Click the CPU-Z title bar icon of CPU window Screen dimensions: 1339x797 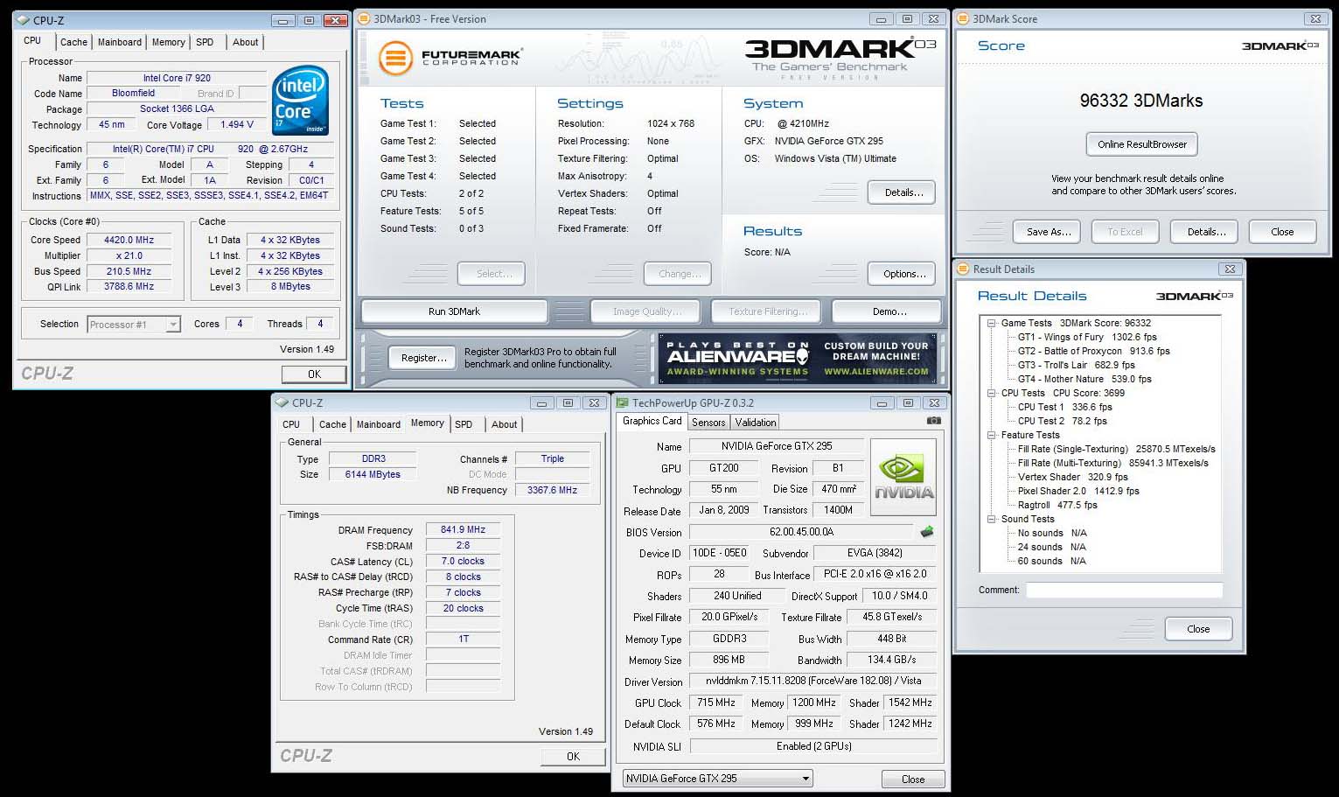click(24, 20)
